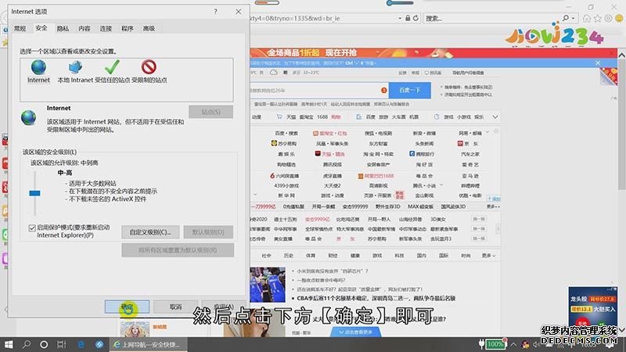Click the browser refresh icon in address bar

click(416, 18)
